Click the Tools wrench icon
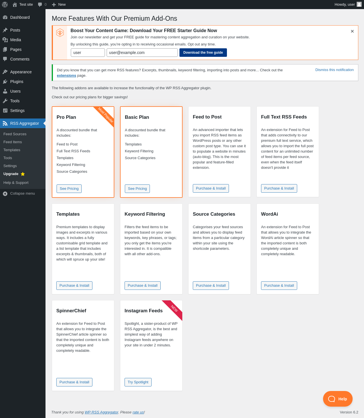This screenshot has width=364, height=418. click(5, 101)
